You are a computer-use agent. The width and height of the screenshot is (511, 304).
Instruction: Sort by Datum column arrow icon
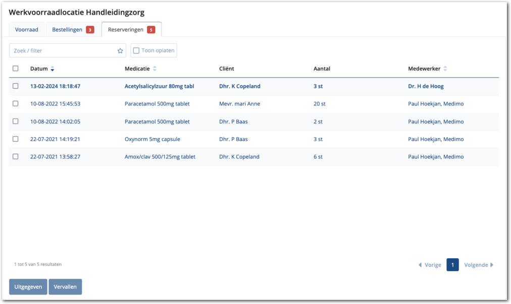[53, 69]
